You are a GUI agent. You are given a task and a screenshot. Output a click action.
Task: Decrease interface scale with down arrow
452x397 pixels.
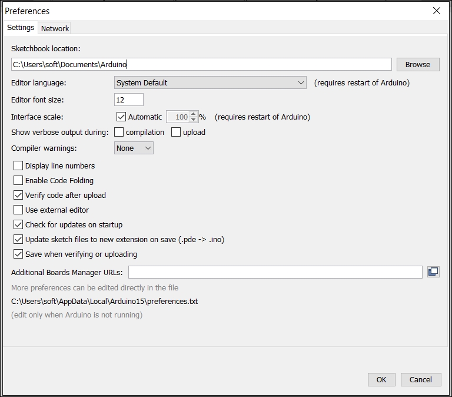(193, 120)
